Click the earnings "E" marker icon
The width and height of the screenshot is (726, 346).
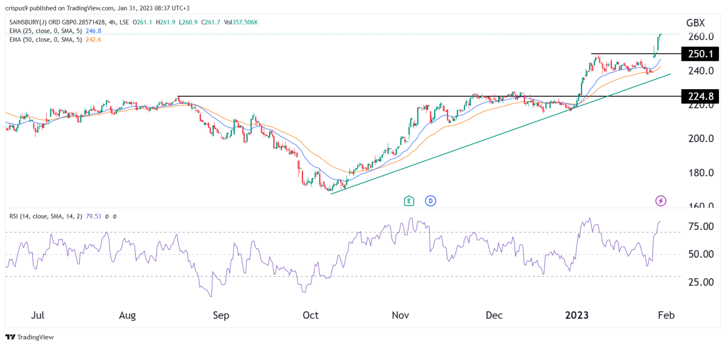click(x=408, y=201)
